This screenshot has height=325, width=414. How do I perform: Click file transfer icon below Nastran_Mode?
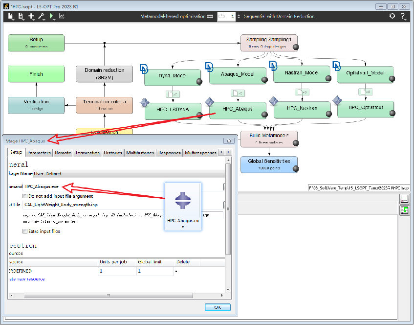click(302, 92)
